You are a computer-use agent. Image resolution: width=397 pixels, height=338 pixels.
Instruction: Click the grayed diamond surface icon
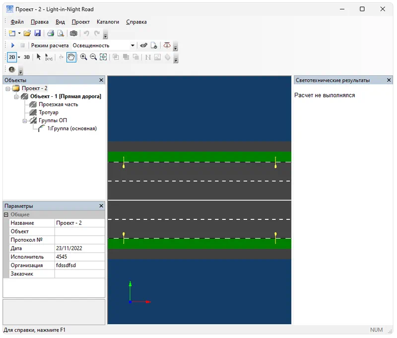168,57
